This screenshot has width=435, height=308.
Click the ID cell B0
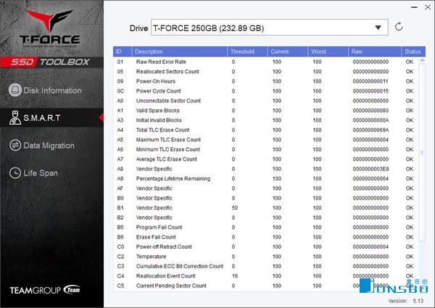(120, 198)
